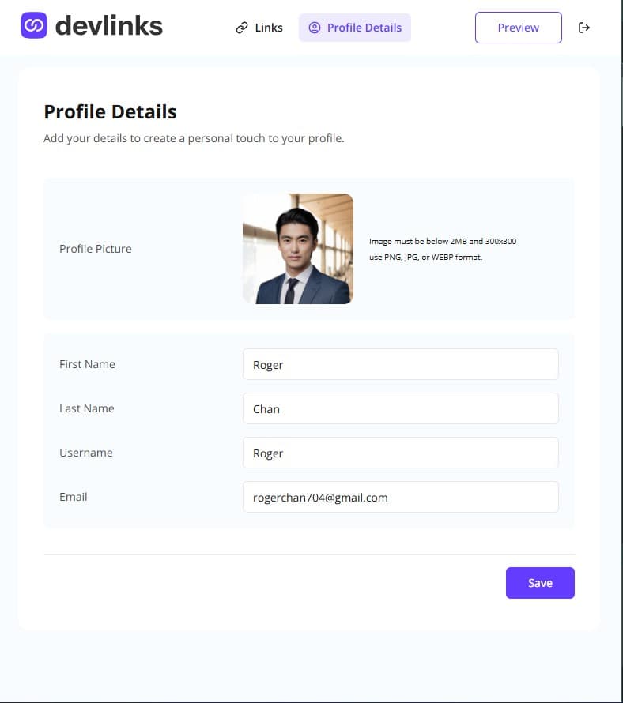
Task: Open the Preview button
Action: coord(519,28)
